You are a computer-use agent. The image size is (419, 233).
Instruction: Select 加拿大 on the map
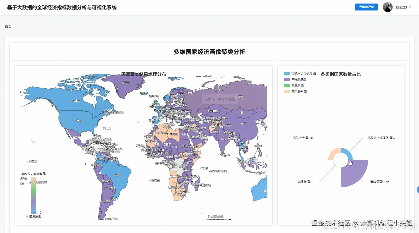(76, 101)
